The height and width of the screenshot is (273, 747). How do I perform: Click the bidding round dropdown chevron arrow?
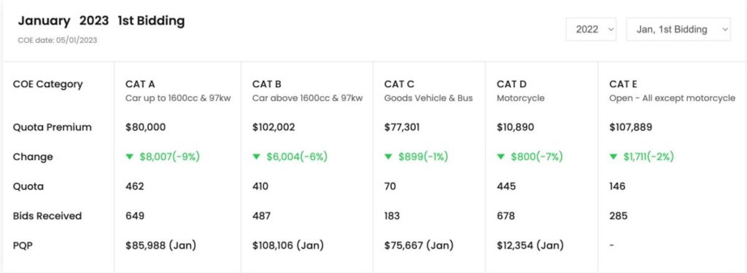[x=724, y=29]
